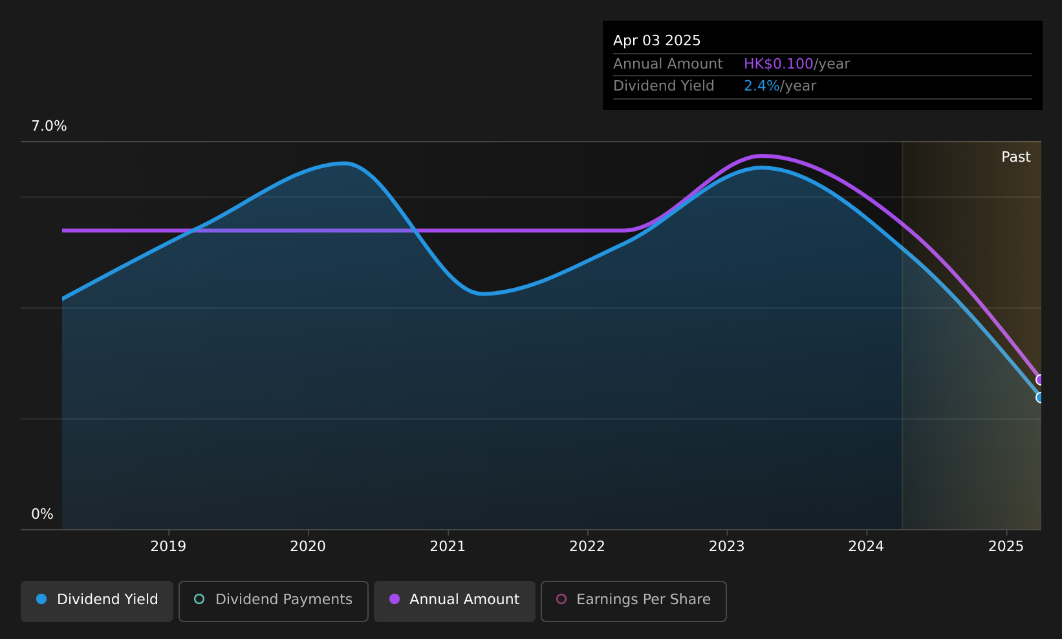Click the 2023 x-axis label
The width and height of the screenshot is (1062, 639).
tap(726, 547)
